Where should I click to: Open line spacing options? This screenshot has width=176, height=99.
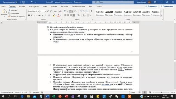(x=78, y=15)
